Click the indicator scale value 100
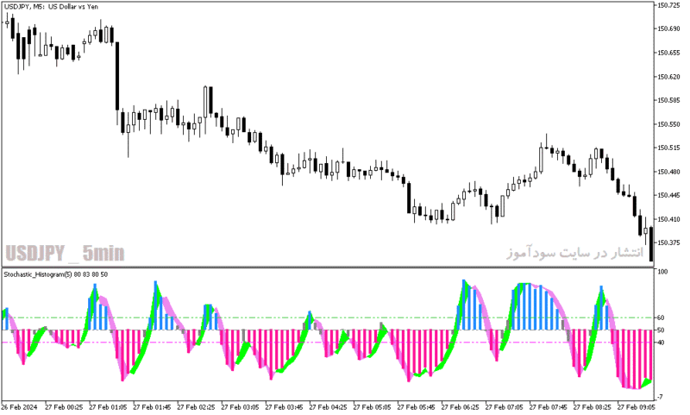Screen dimensions: 690x415 [x=662, y=272]
